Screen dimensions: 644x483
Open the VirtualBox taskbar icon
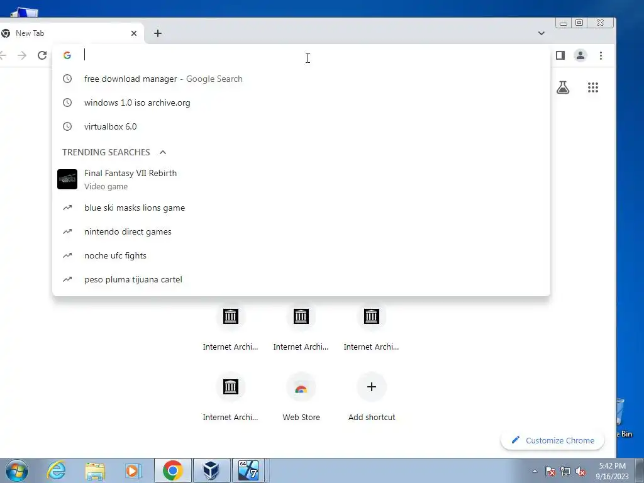[211, 470]
